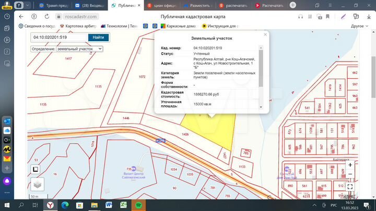Open sidebar history clock icon
Screen dimensions: 376x211
tap(7, 17)
